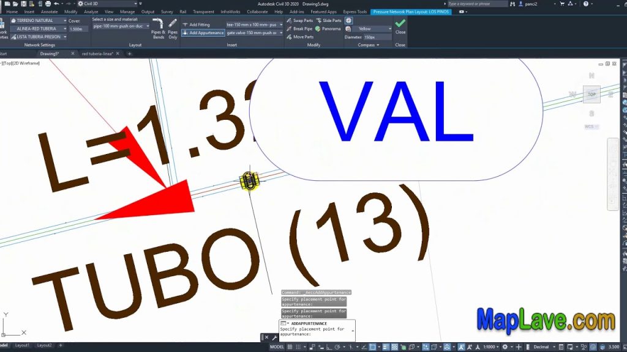This screenshot has width=627, height=352.
Task: Toggle the compass visibility icon
Action: click(x=348, y=20)
